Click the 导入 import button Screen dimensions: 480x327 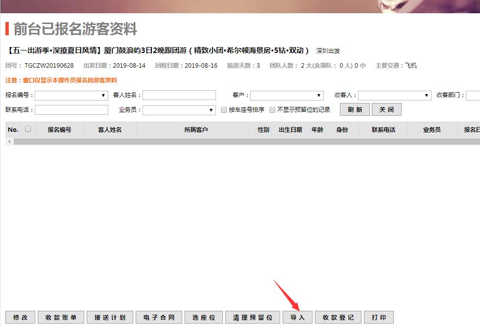click(297, 317)
